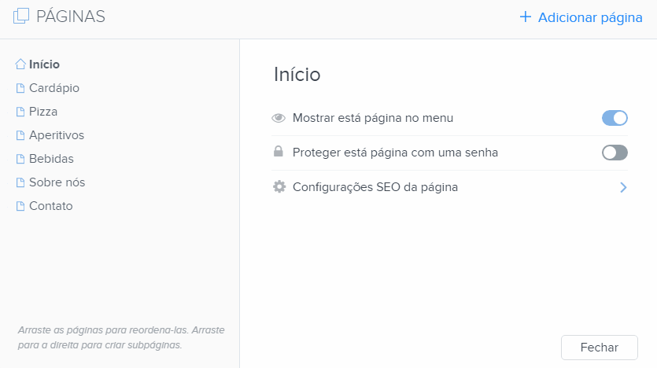This screenshot has width=657, height=368.
Task: Select the Bebidas page
Action: tap(51, 159)
